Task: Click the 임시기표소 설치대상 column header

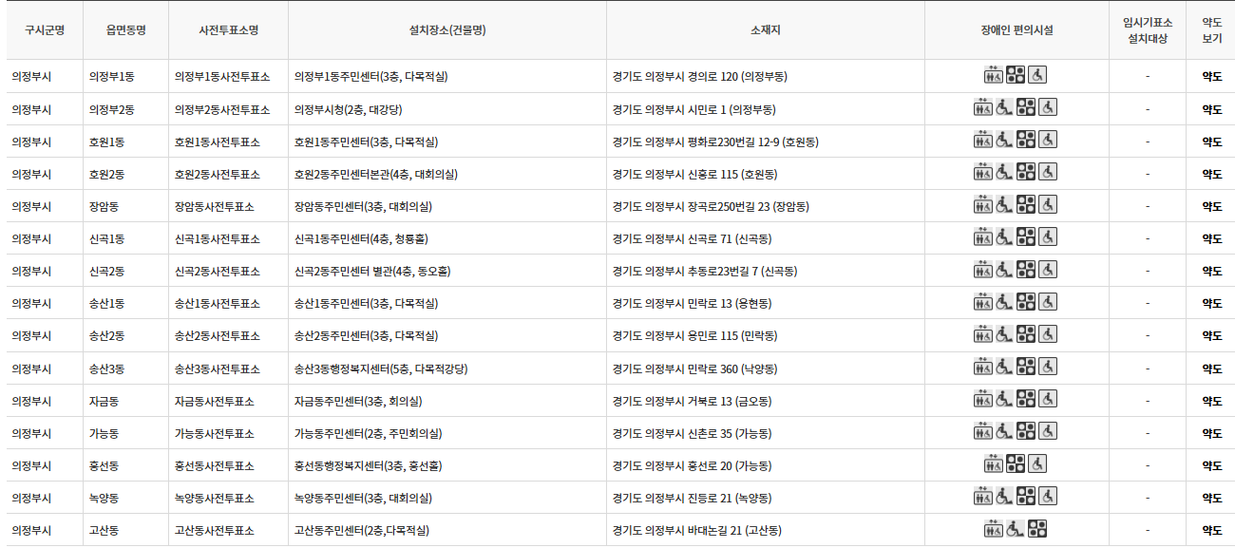Action: coord(1149,29)
